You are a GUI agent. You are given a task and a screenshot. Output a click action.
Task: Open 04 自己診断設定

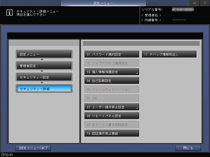point(112,81)
